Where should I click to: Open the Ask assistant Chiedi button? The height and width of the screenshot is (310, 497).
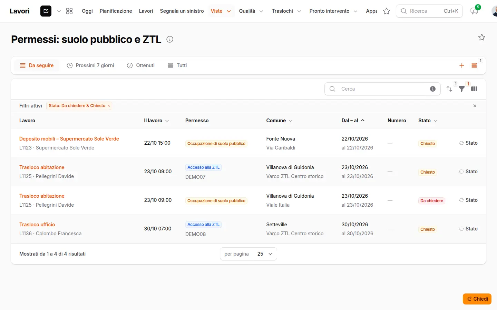tap(477, 299)
